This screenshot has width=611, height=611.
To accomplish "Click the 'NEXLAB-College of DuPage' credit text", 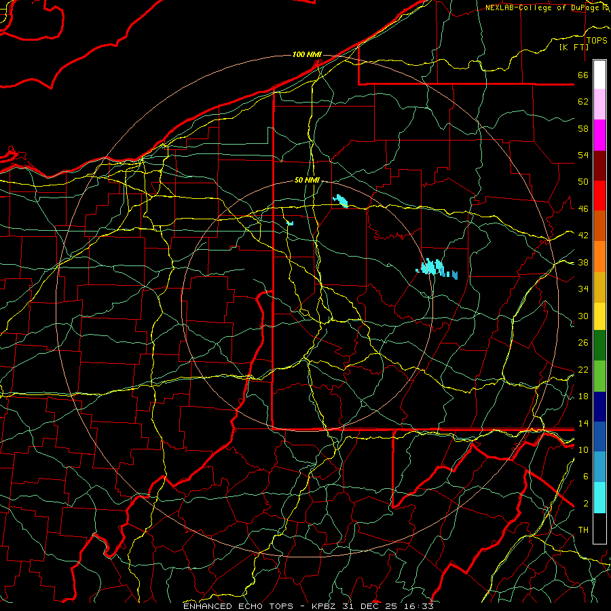I will (543, 7).
